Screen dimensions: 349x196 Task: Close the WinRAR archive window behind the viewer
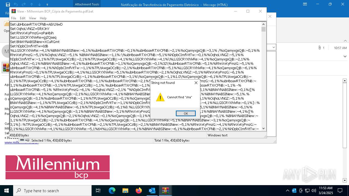270,16
